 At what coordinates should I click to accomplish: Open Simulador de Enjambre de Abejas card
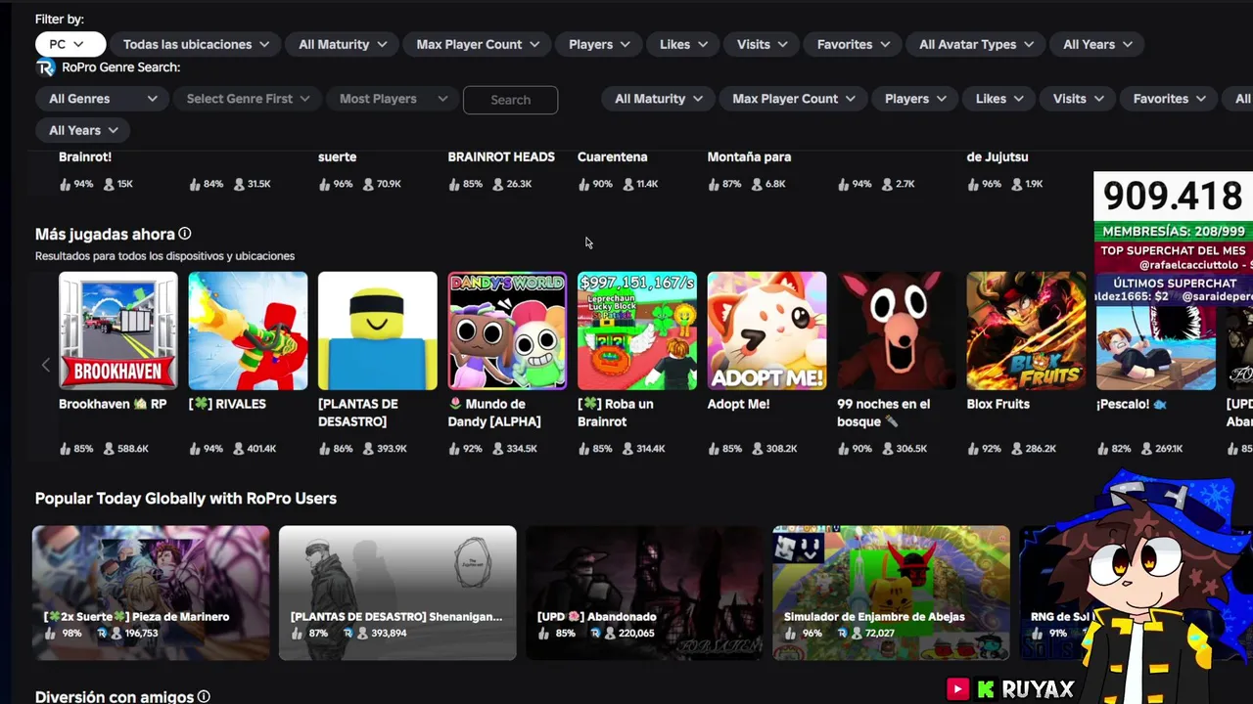[891, 593]
